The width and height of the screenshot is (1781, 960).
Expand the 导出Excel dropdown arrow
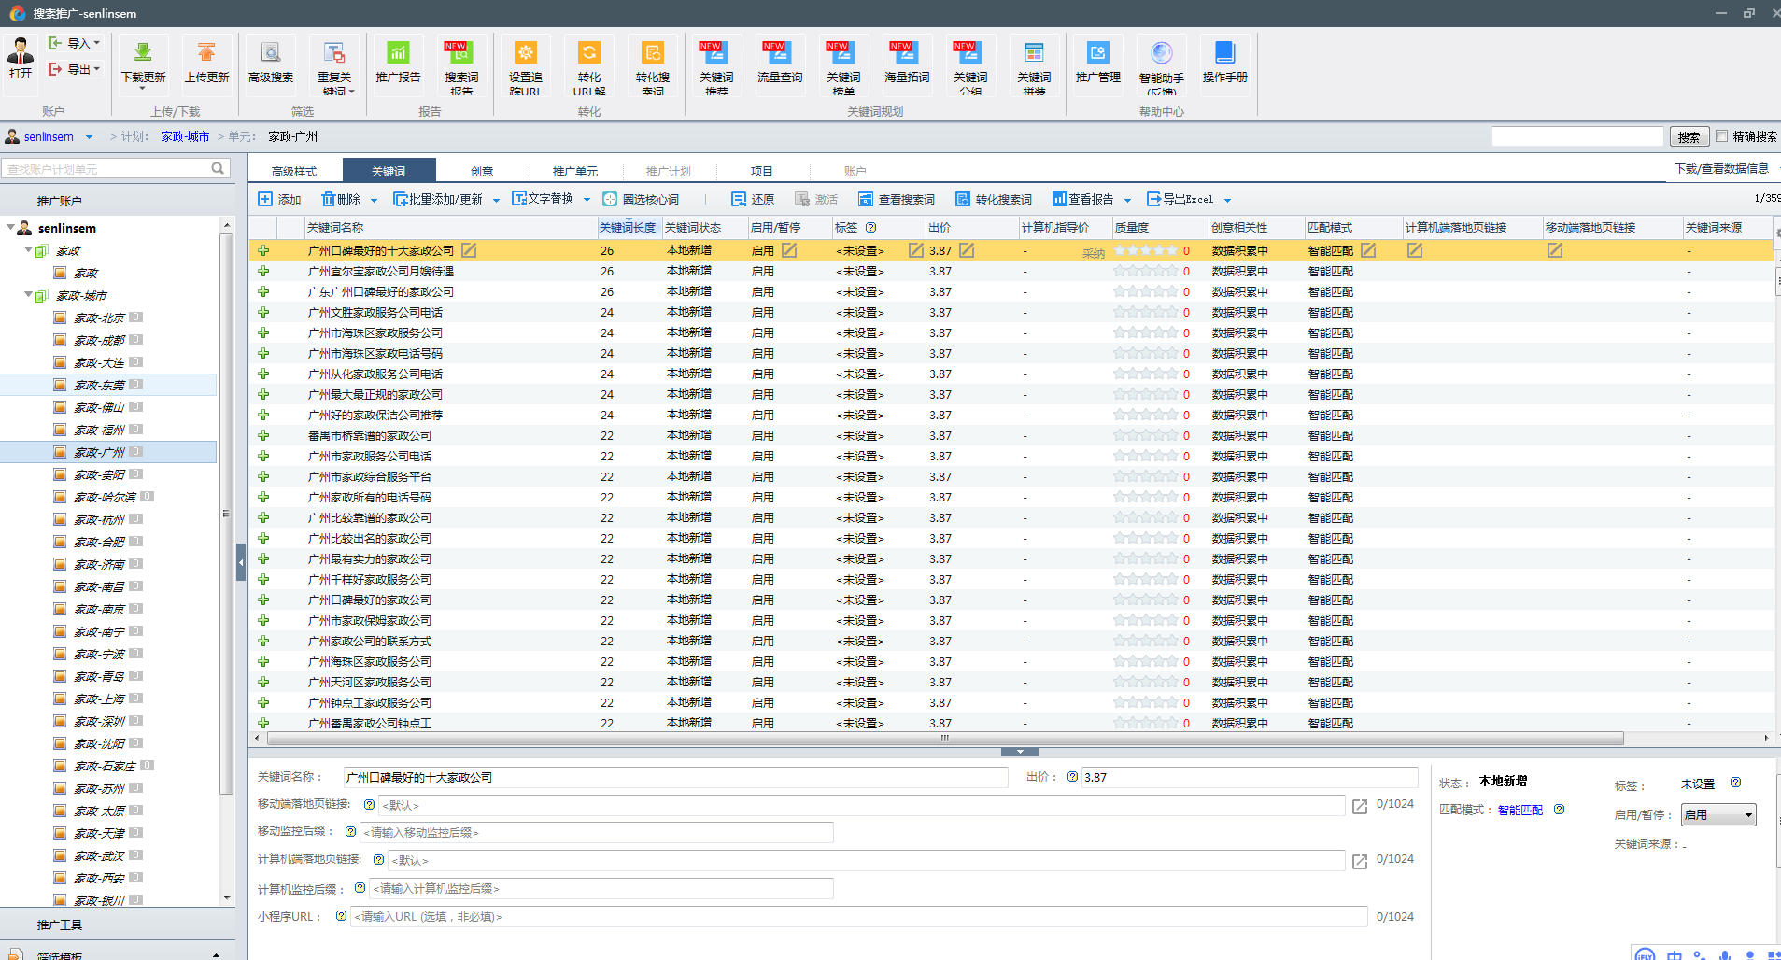pos(1227,200)
